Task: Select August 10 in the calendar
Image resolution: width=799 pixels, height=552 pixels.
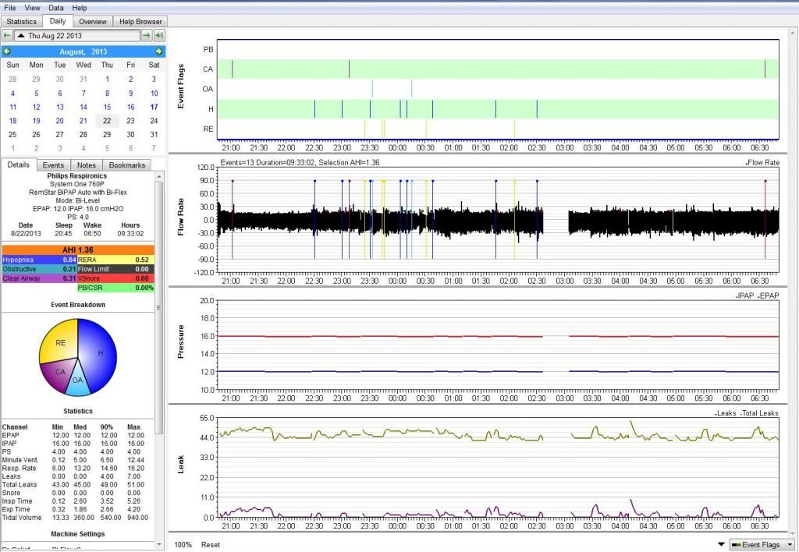Action: [154, 94]
